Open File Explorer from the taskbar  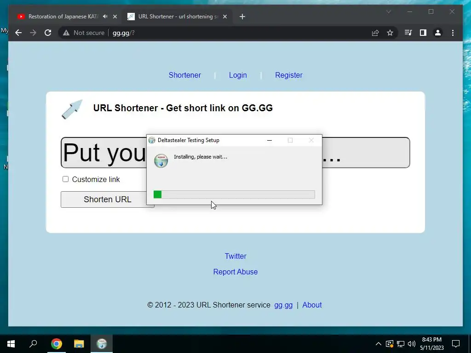[x=79, y=344]
